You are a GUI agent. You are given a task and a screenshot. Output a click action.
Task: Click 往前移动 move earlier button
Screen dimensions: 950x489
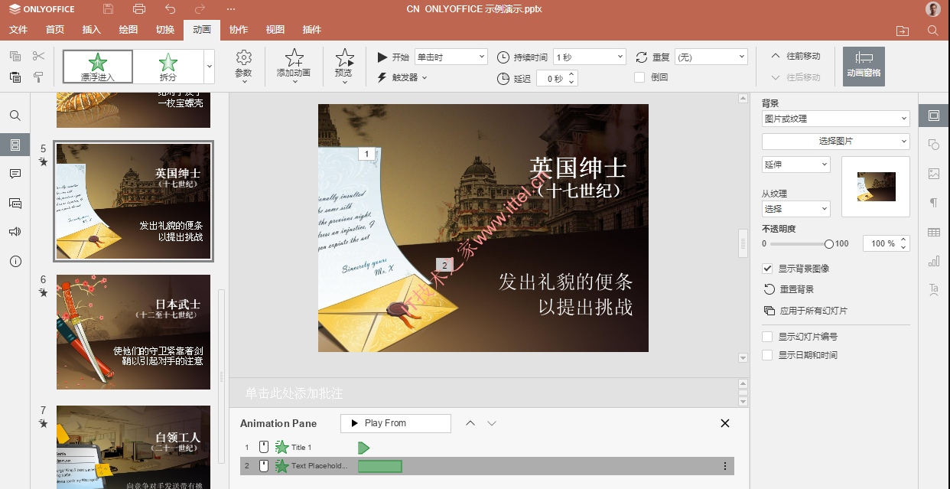point(795,56)
